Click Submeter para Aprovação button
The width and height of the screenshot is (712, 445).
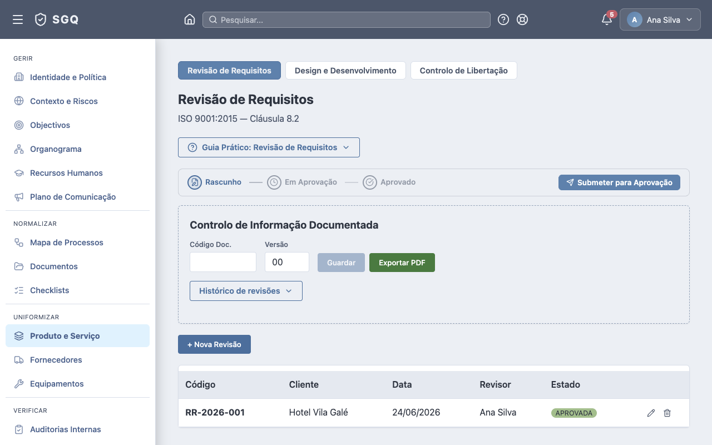(x=619, y=182)
